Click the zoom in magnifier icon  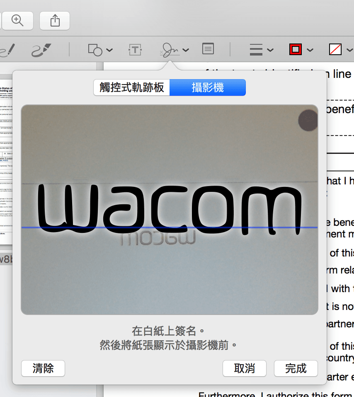tap(17, 20)
